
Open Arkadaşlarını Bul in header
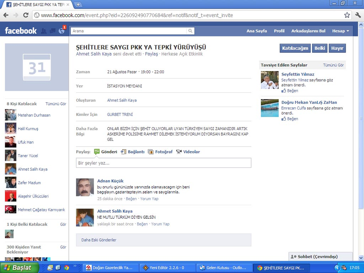(x=308, y=31)
